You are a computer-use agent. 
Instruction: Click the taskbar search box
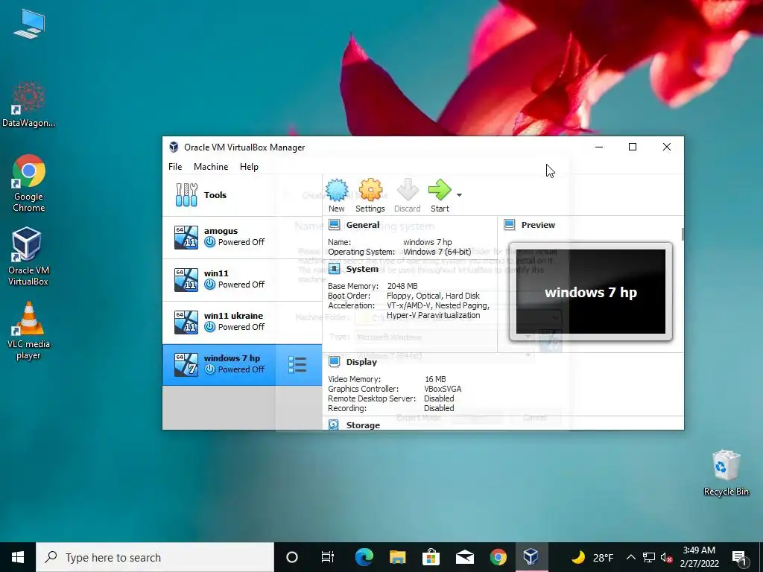(x=155, y=557)
